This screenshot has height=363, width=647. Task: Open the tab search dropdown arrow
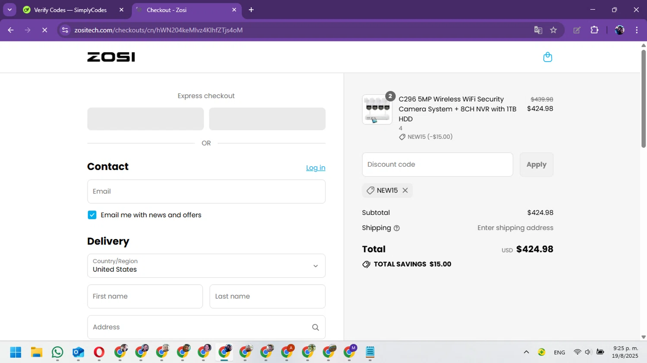click(9, 10)
